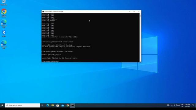This screenshot has width=196, height=110.
Task: Click the console scrollbar down arrow
Action: click(x=140, y=61)
